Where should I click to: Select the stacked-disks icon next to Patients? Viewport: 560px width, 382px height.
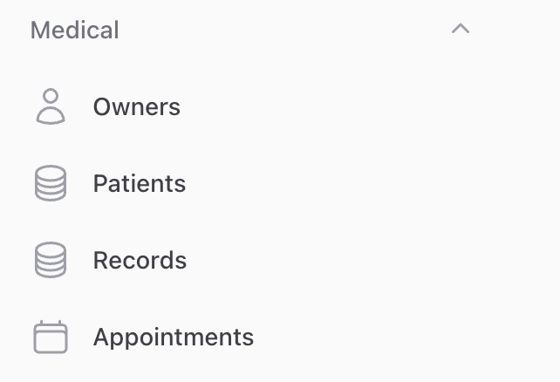click(x=51, y=184)
